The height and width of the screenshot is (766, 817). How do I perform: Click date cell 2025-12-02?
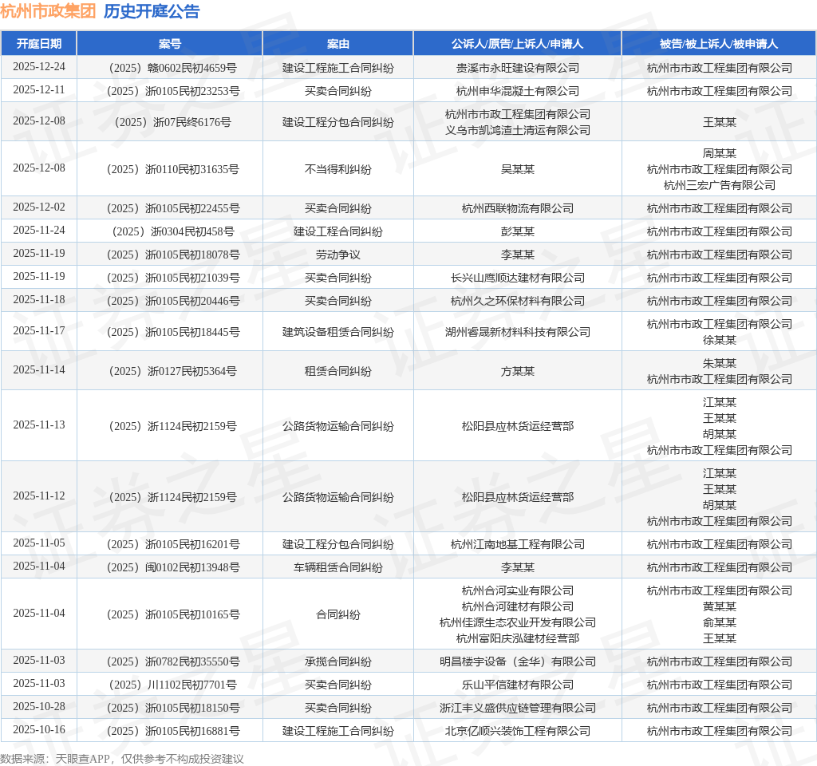point(39,207)
